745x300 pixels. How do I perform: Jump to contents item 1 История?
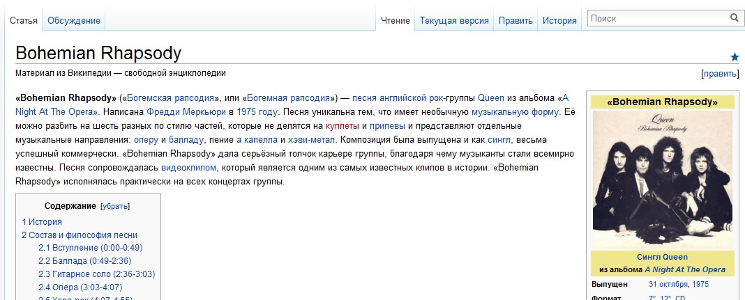point(42,222)
